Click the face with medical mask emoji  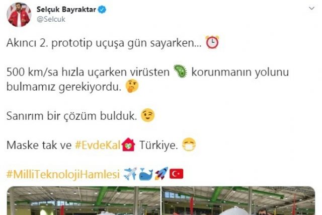tap(189, 145)
